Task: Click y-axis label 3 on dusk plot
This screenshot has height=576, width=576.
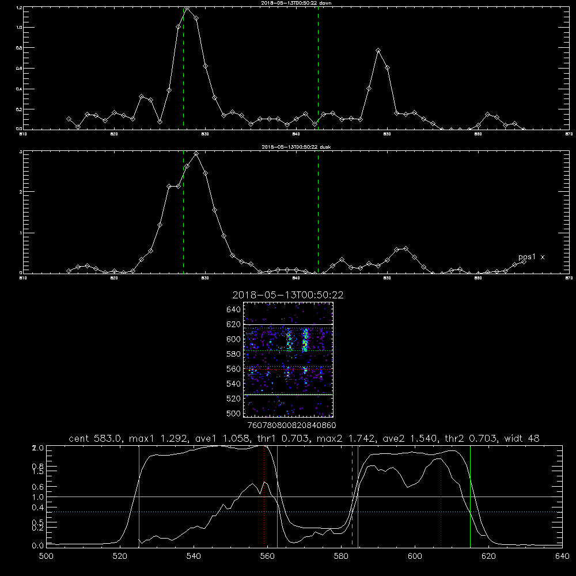Action: (x=21, y=151)
